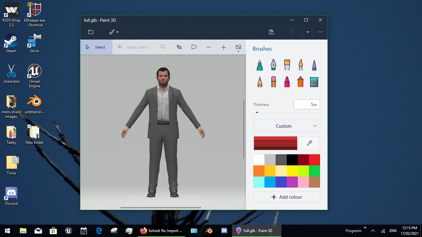Screen dimensions: 422x237
Task: Open the three-dot more options menu
Action: (320, 32)
